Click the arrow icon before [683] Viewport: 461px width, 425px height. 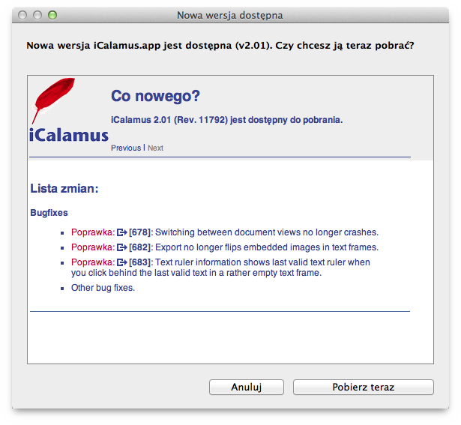(x=122, y=262)
